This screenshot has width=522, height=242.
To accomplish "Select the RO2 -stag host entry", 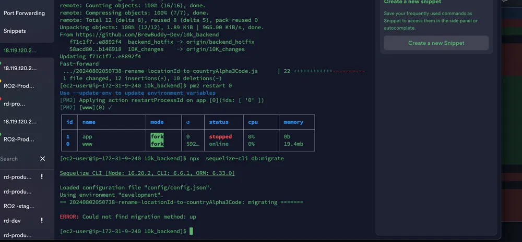I will [x=20, y=206].
